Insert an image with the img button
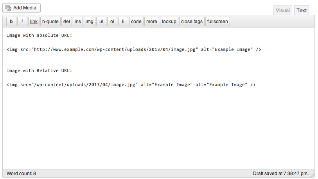This screenshot has height=179, width=318. coord(89,22)
